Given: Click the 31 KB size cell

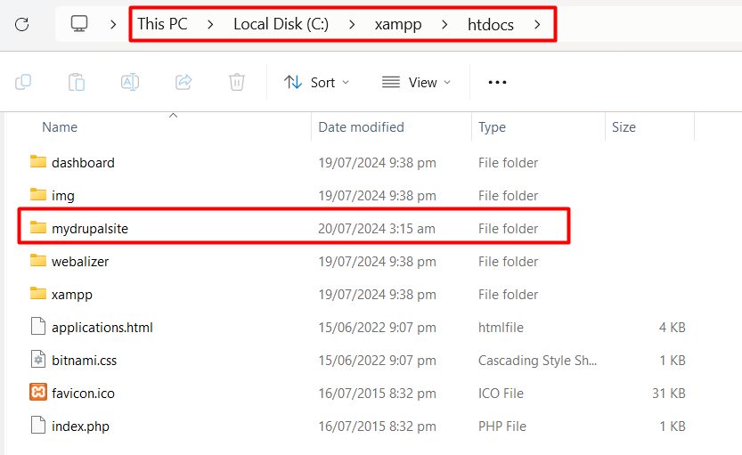Looking at the screenshot, I should click(x=669, y=393).
